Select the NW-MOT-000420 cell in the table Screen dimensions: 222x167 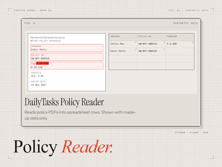(151, 52)
